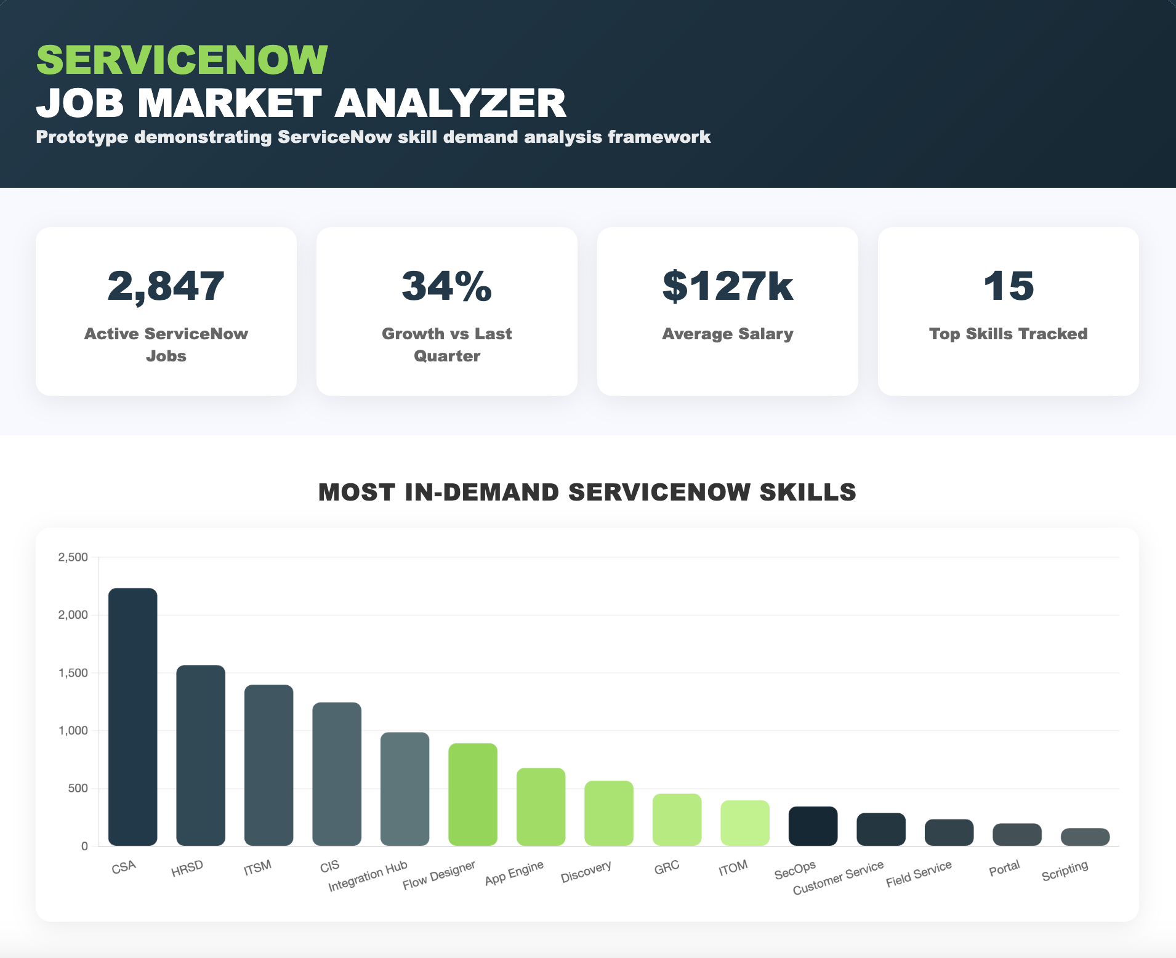
Task: Select the CIS bar
Action: [x=337, y=774]
